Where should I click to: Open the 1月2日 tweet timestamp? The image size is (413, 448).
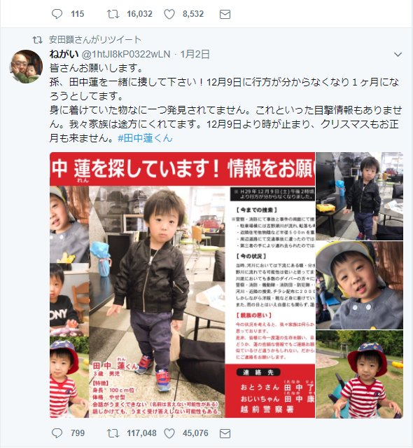(195, 54)
